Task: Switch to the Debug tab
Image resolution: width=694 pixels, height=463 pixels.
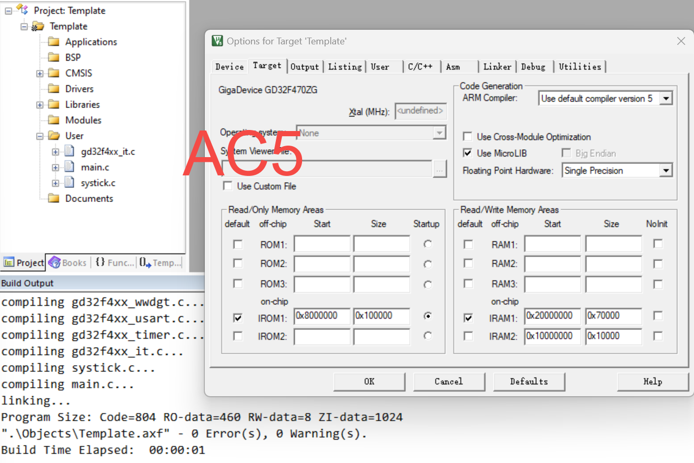Action: (x=533, y=67)
